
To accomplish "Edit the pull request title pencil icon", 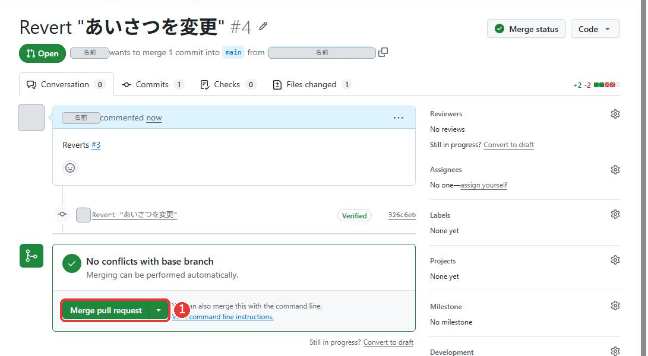I will tap(263, 27).
